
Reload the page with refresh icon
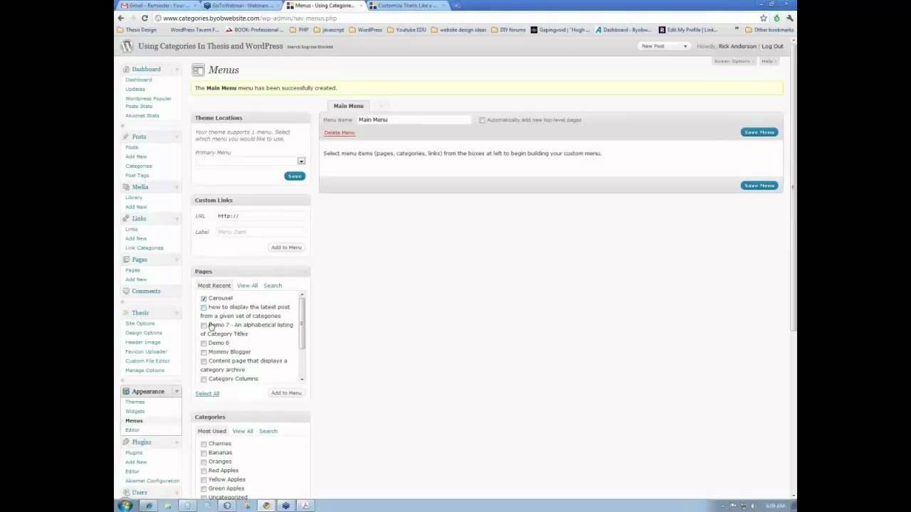point(144,18)
